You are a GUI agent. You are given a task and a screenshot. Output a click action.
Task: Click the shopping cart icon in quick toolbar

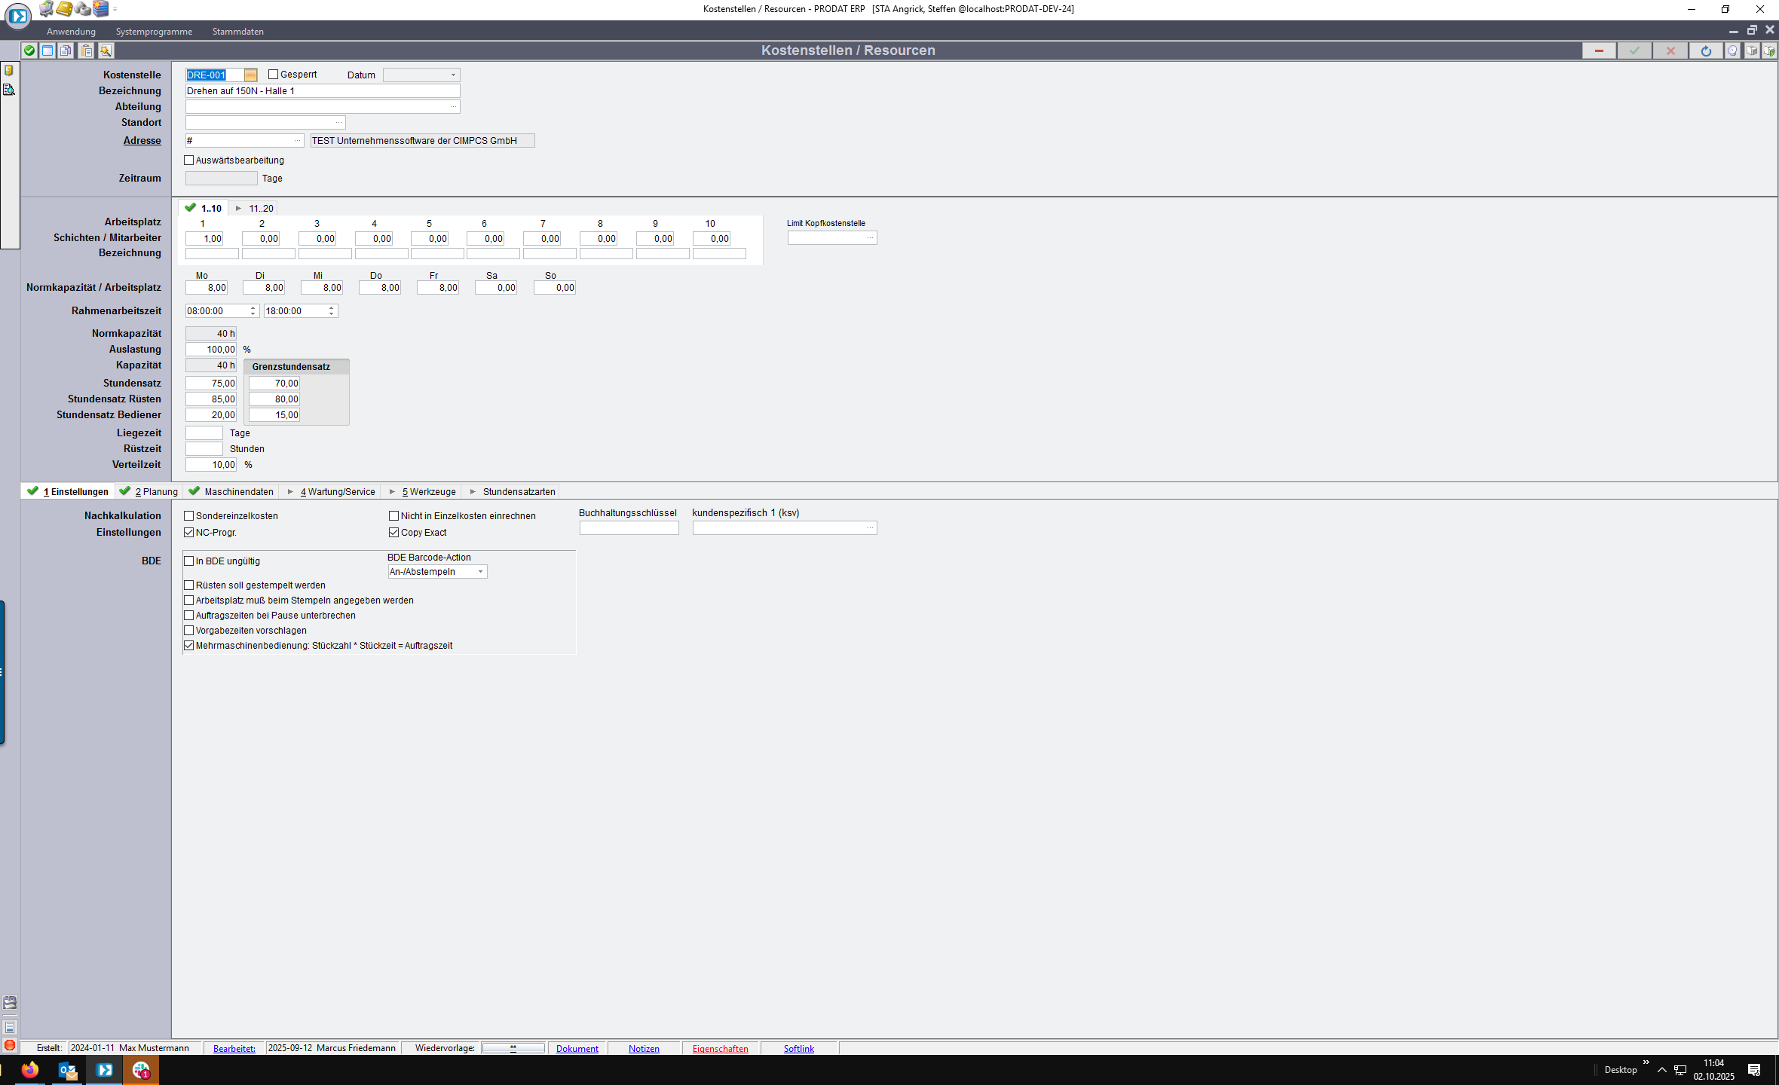pos(47,9)
